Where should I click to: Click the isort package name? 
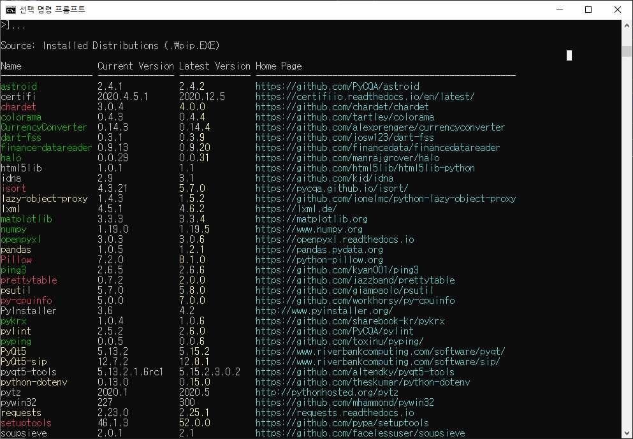coord(13,189)
